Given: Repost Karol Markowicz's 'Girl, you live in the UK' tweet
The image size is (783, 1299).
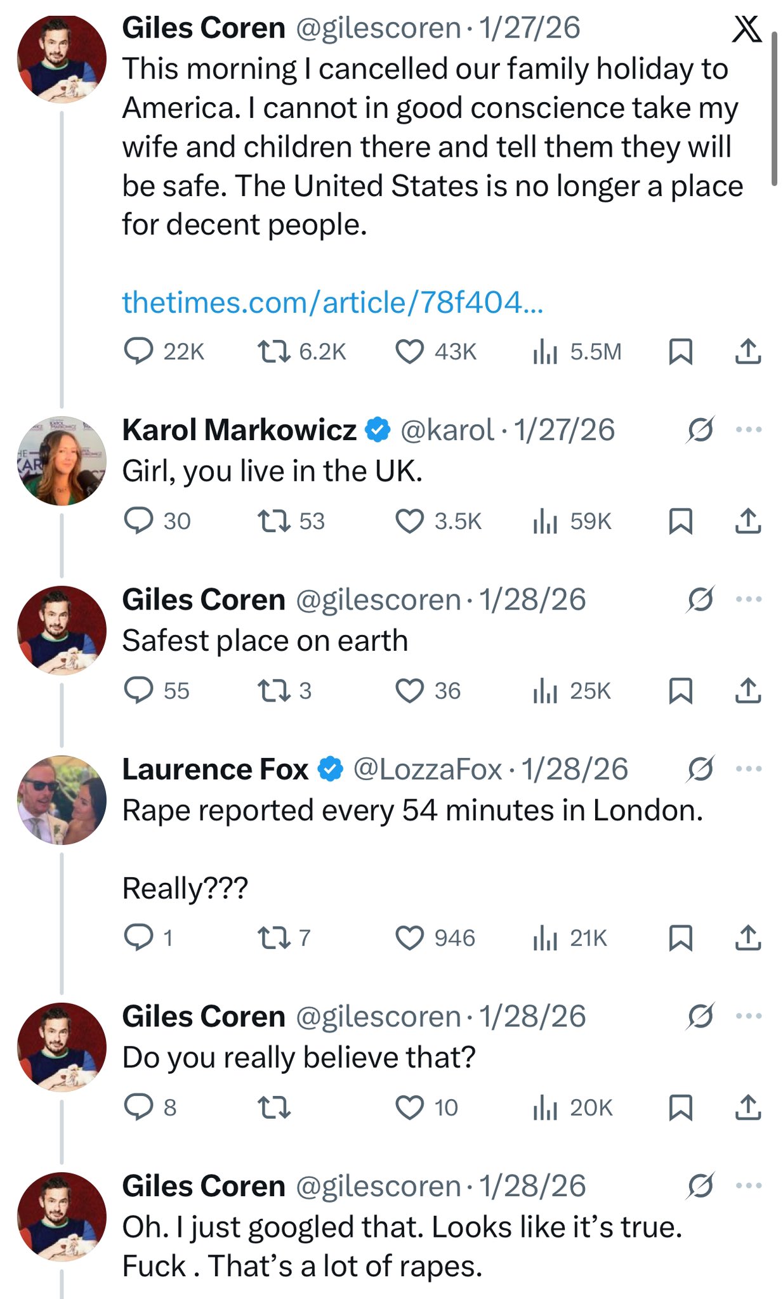Looking at the screenshot, I should 273,521.
